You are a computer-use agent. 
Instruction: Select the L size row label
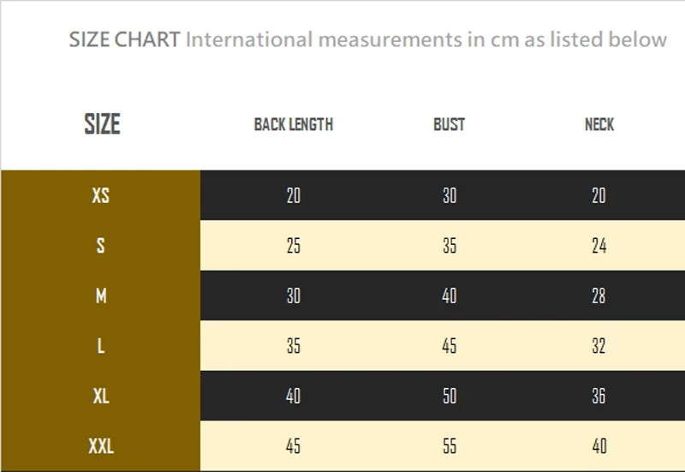click(101, 346)
